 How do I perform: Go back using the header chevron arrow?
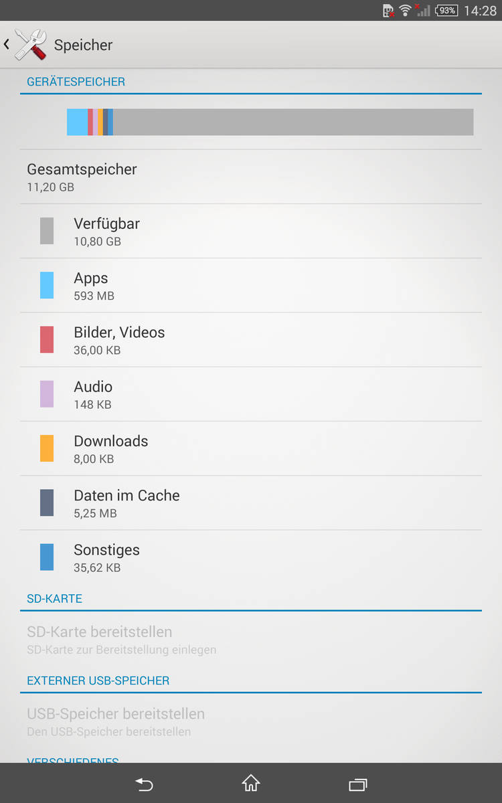click(x=7, y=45)
